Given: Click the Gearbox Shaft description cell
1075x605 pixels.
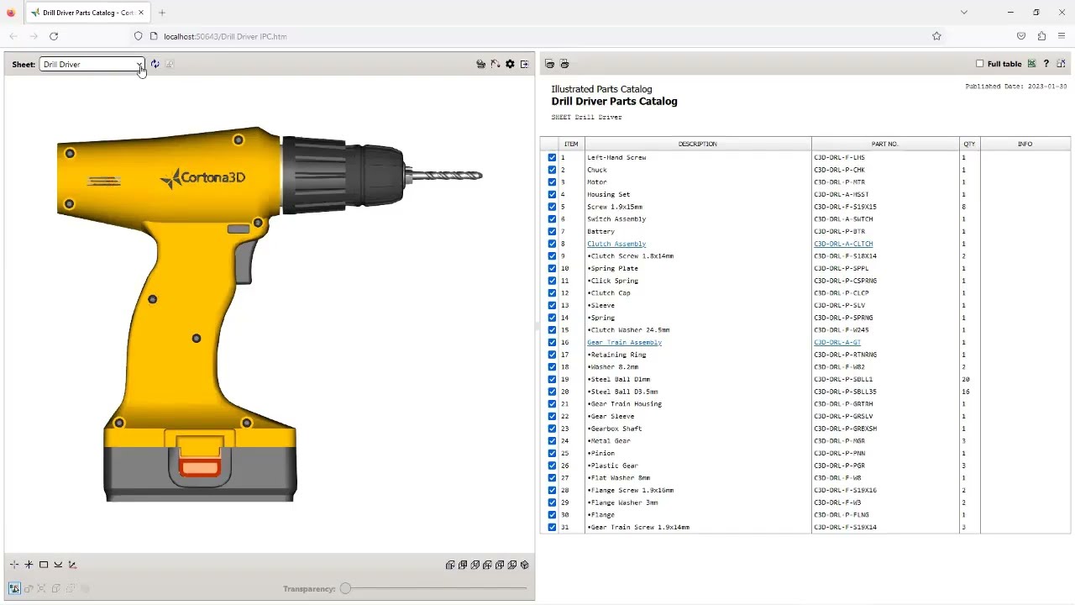Looking at the screenshot, I should [698, 429].
